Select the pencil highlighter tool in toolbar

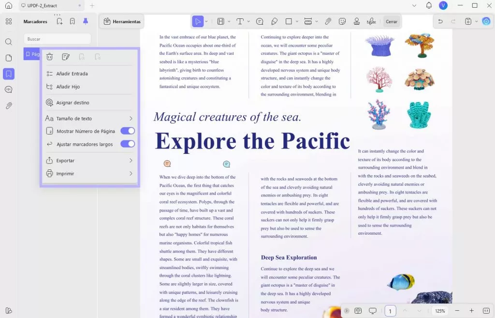(x=274, y=21)
